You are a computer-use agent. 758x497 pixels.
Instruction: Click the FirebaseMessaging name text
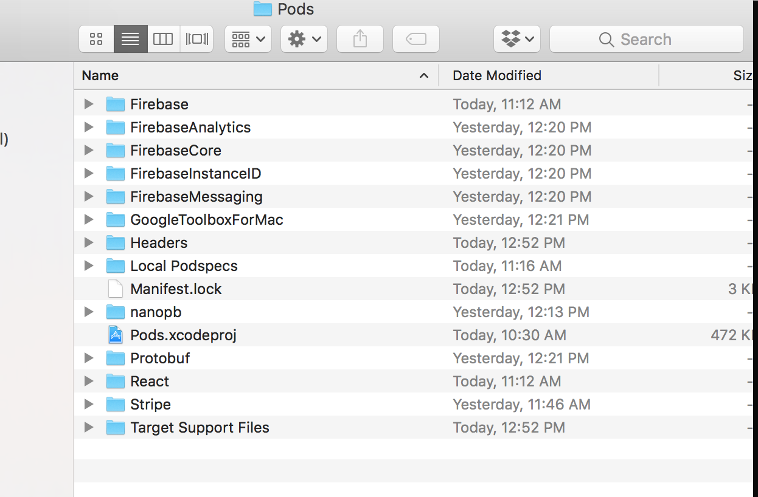pyautogui.click(x=196, y=196)
